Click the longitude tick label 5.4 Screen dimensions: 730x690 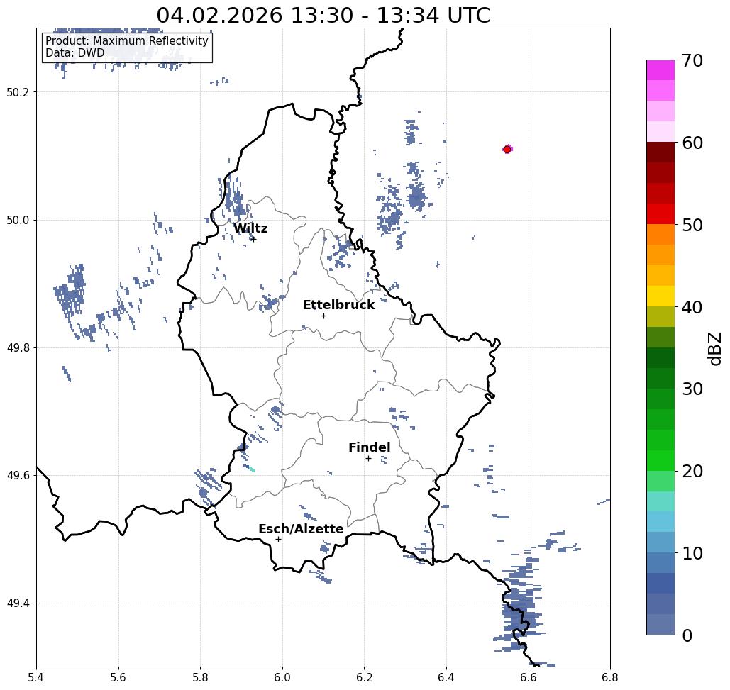pos(36,677)
